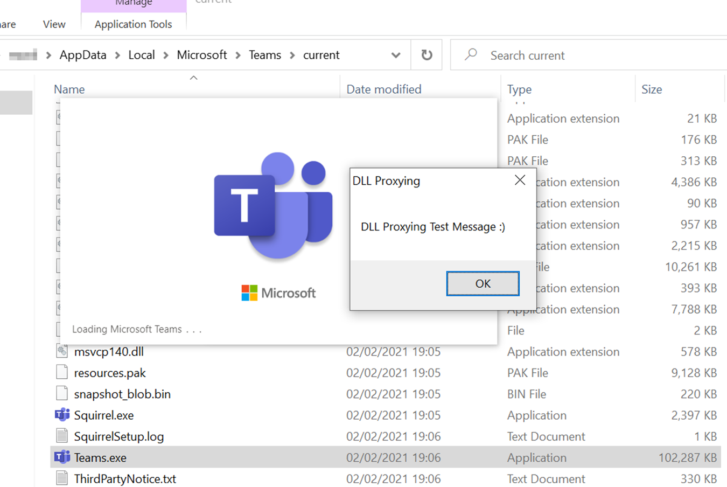Expand the chevron after Local in the path
Image resolution: width=727 pixels, height=487 pixels.
tap(166, 55)
